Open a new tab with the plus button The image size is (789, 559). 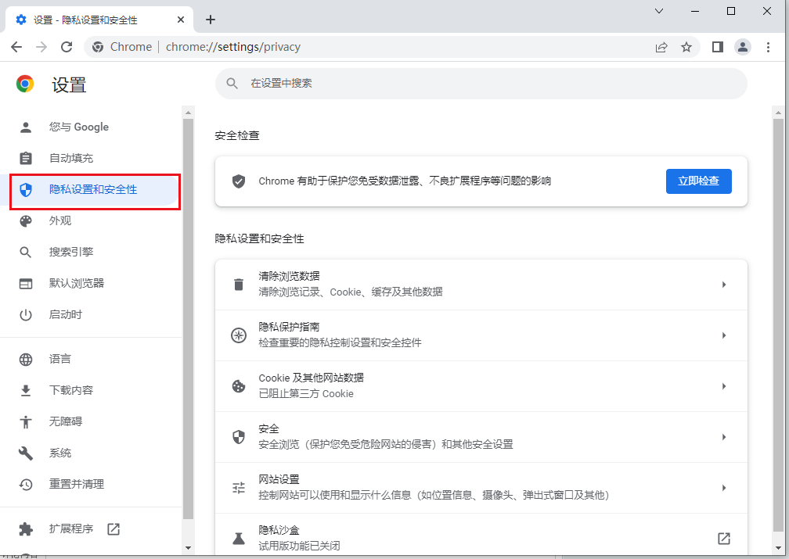pos(211,20)
